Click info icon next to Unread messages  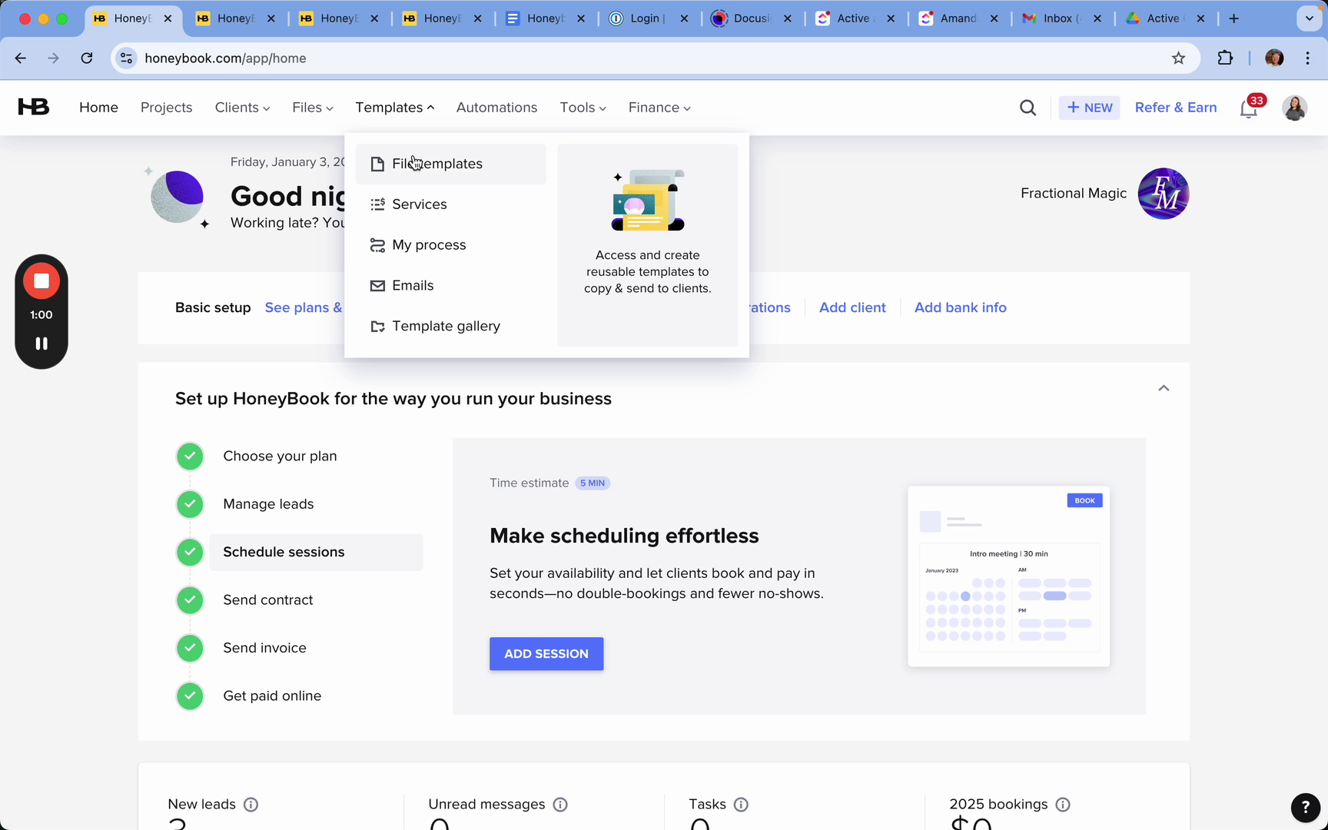(x=560, y=805)
